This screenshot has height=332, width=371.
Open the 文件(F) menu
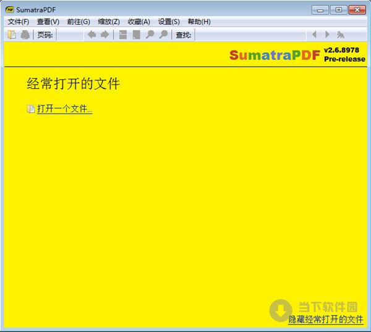pos(18,22)
